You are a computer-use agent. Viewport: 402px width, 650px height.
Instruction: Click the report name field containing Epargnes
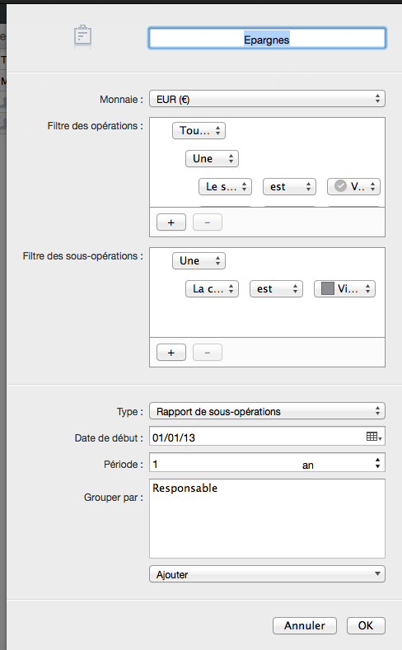267,39
